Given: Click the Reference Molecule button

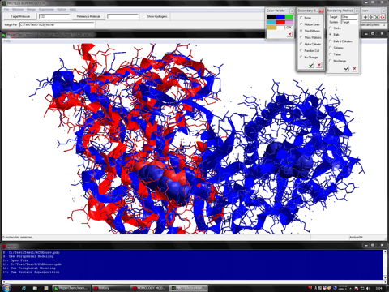Looking at the screenshot, I should pyautogui.click(x=88, y=16).
